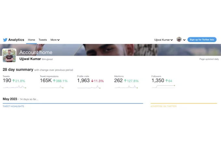Switch to the Tweets tab
221x148 pixels.
(43, 40)
